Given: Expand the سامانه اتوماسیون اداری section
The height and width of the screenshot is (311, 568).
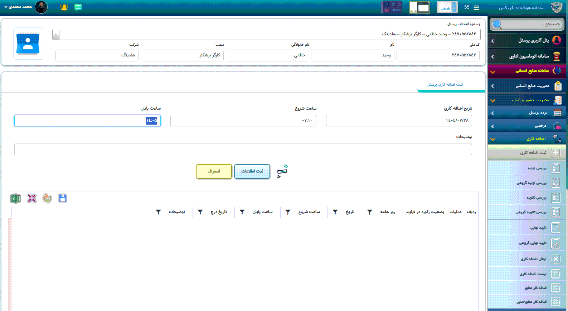Looking at the screenshot, I should (x=526, y=56).
